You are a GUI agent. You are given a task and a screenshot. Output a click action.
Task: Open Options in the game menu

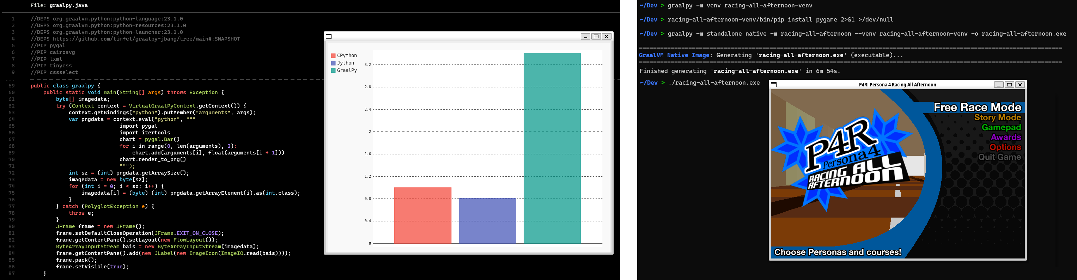pos(1005,147)
